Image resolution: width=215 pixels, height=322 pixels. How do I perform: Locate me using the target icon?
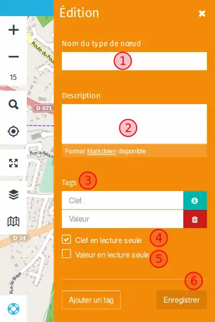click(x=13, y=131)
